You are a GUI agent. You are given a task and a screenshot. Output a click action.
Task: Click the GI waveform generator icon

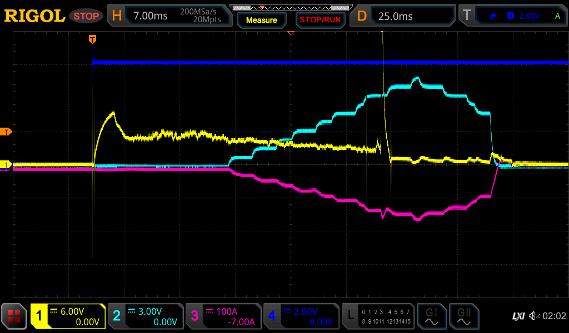[431, 316]
